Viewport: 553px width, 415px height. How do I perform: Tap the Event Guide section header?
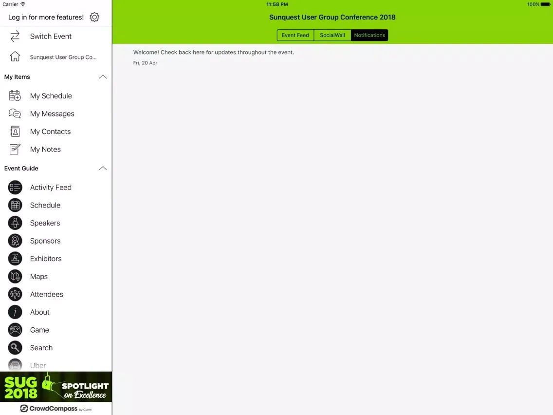(21, 168)
